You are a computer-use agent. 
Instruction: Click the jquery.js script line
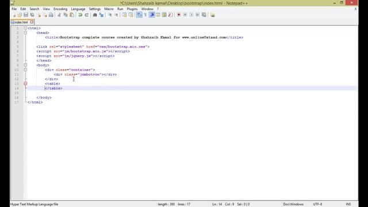75,56
